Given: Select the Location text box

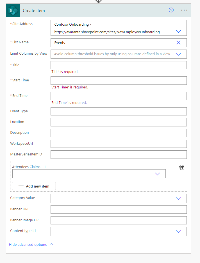Looking at the screenshot, I should pyautogui.click(x=119, y=122).
